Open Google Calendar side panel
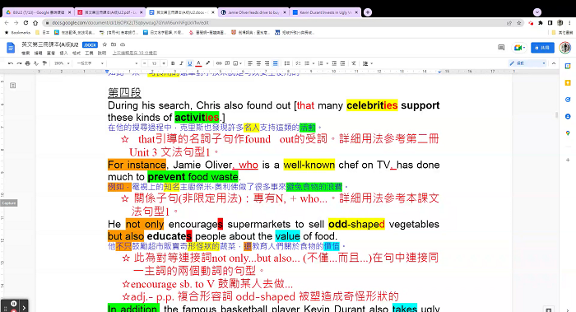Image resolution: width=576 pixels, height=312 pixels. (568, 66)
